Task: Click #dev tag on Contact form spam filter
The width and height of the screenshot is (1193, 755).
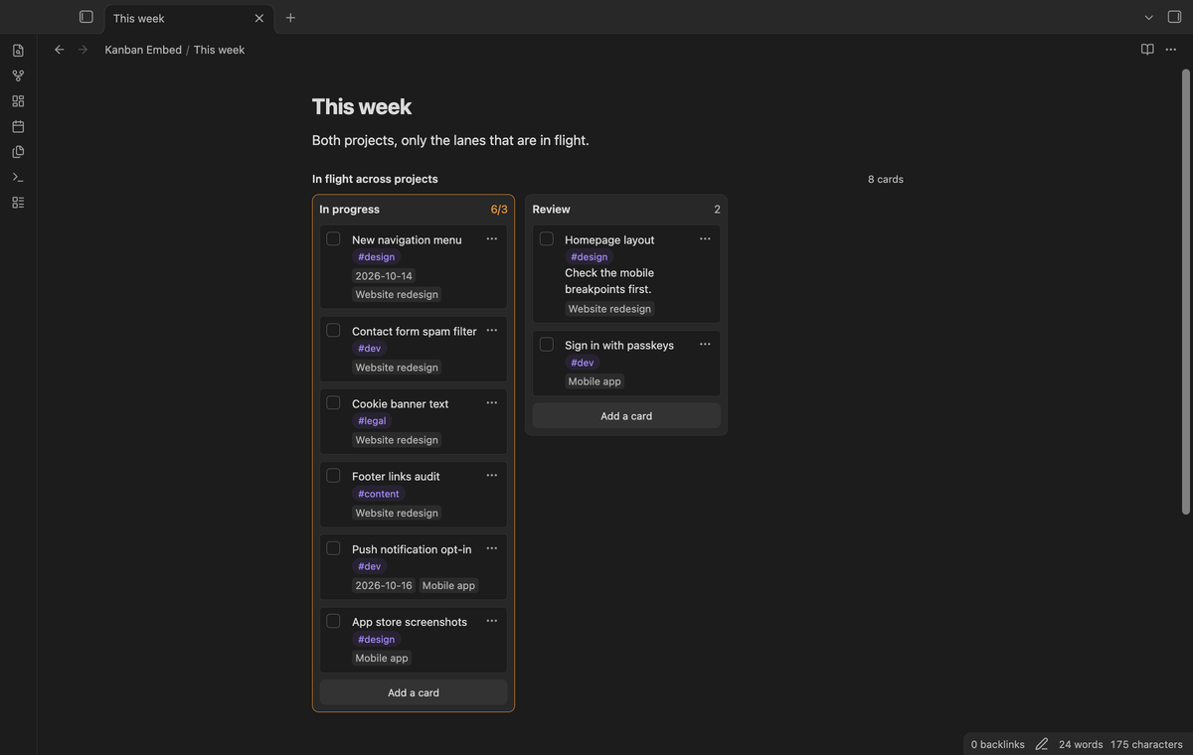Action: (369, 348)
